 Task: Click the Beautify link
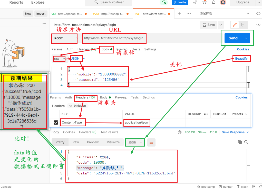pos(241,58)
